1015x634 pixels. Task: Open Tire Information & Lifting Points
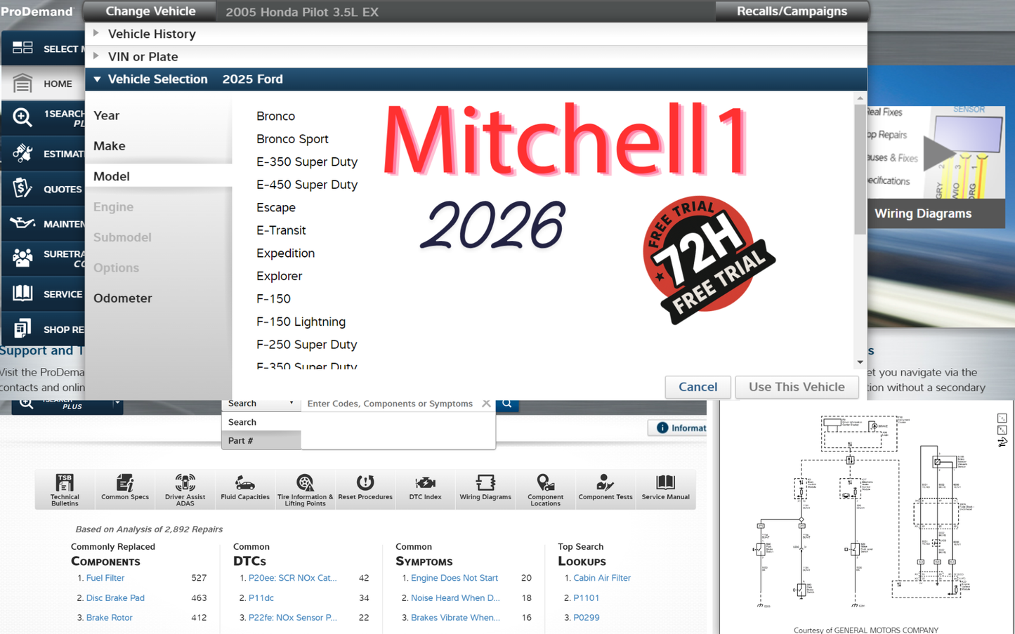pyautogui.click(x=305, y=489)
